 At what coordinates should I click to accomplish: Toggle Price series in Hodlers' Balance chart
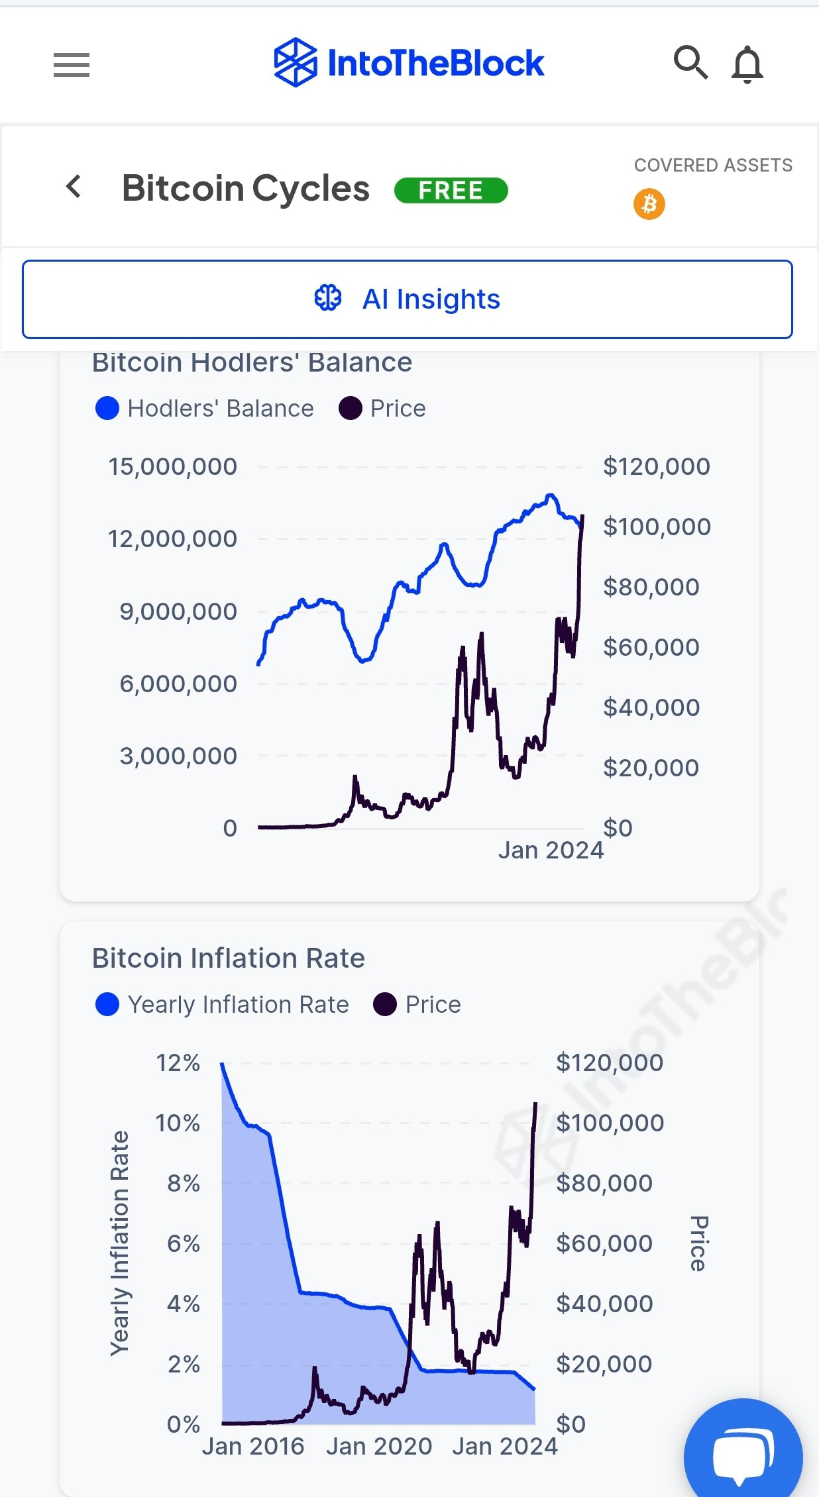tap(382, 409)
